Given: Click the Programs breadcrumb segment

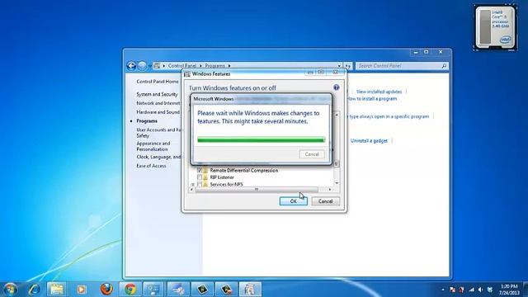Looking at the screenshot, I should point(214,66).
